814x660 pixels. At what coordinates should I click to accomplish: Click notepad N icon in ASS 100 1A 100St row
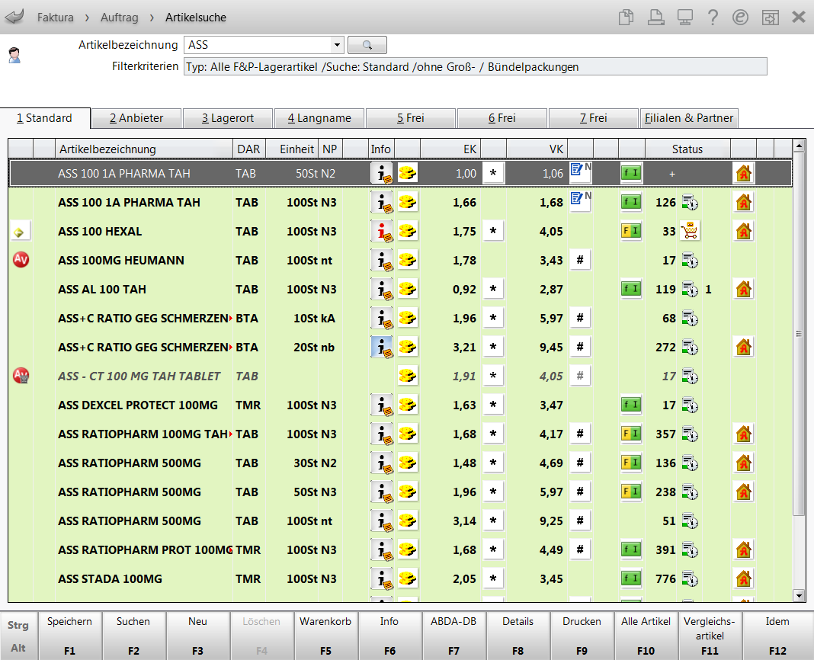click(x=580, y=201)
